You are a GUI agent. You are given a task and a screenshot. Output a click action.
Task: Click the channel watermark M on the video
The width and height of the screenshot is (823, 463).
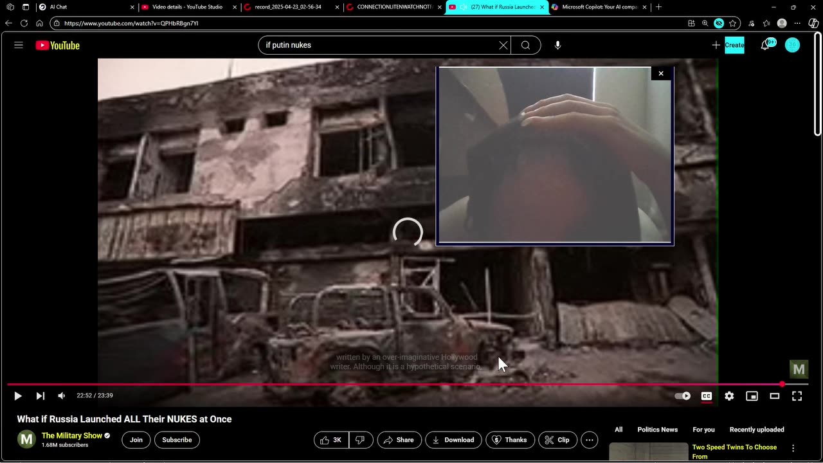[x=799, y=369]
